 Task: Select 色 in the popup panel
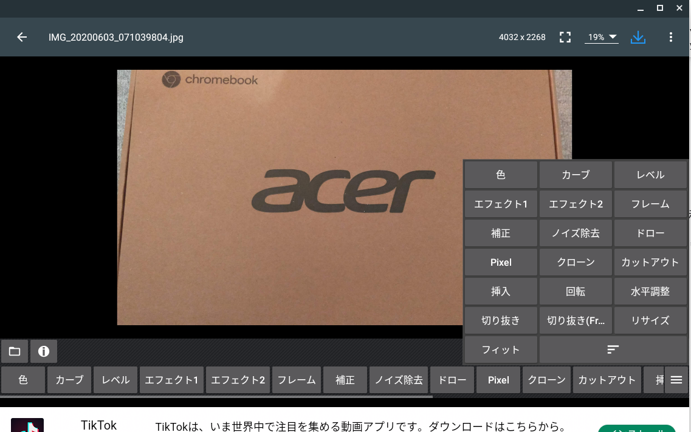point(501,175)
